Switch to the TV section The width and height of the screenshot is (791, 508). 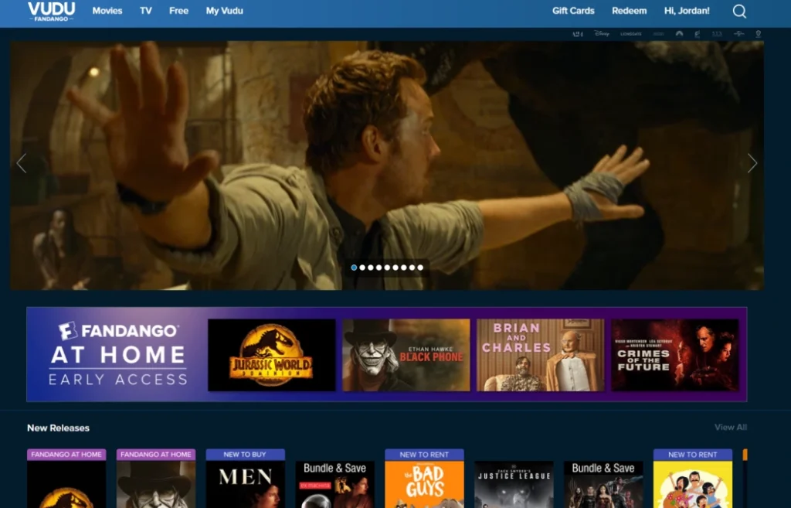145,11
